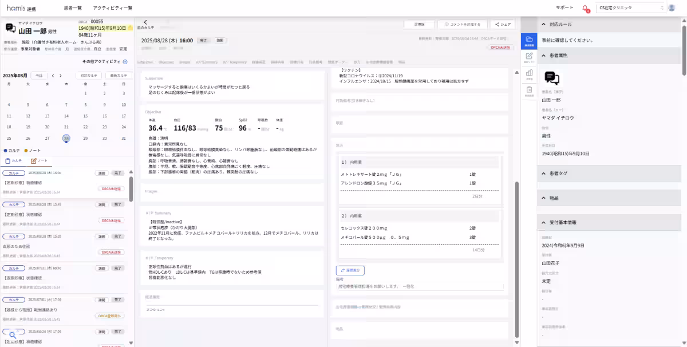Collapse the 患者タグ section
This screenshot has width=687, height=347.
click(x=543, y=173)
